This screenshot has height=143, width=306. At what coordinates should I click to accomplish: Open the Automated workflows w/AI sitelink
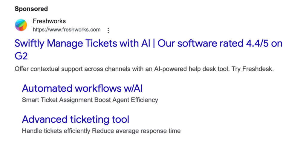coord(82,88)
